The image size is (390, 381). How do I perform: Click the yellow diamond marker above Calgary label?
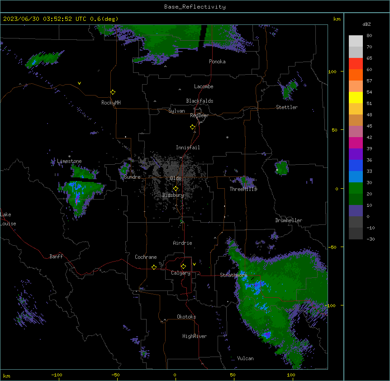[183, 267]
